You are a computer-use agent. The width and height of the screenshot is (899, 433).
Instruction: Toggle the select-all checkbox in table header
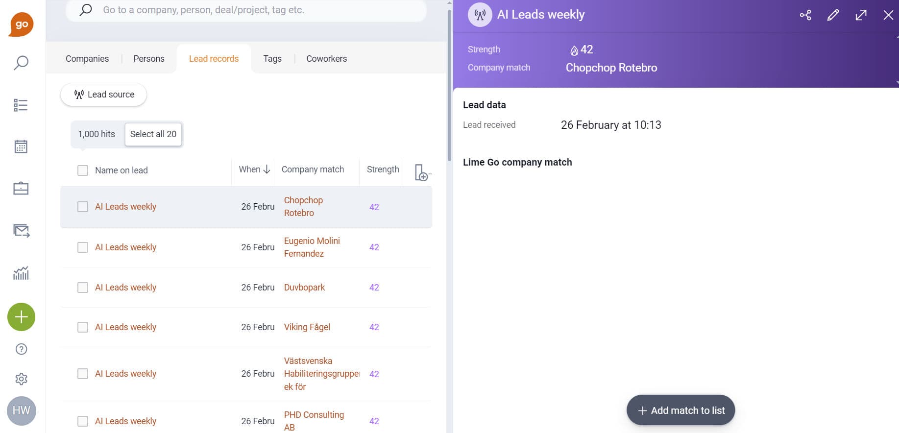click(x=83, y=170)
